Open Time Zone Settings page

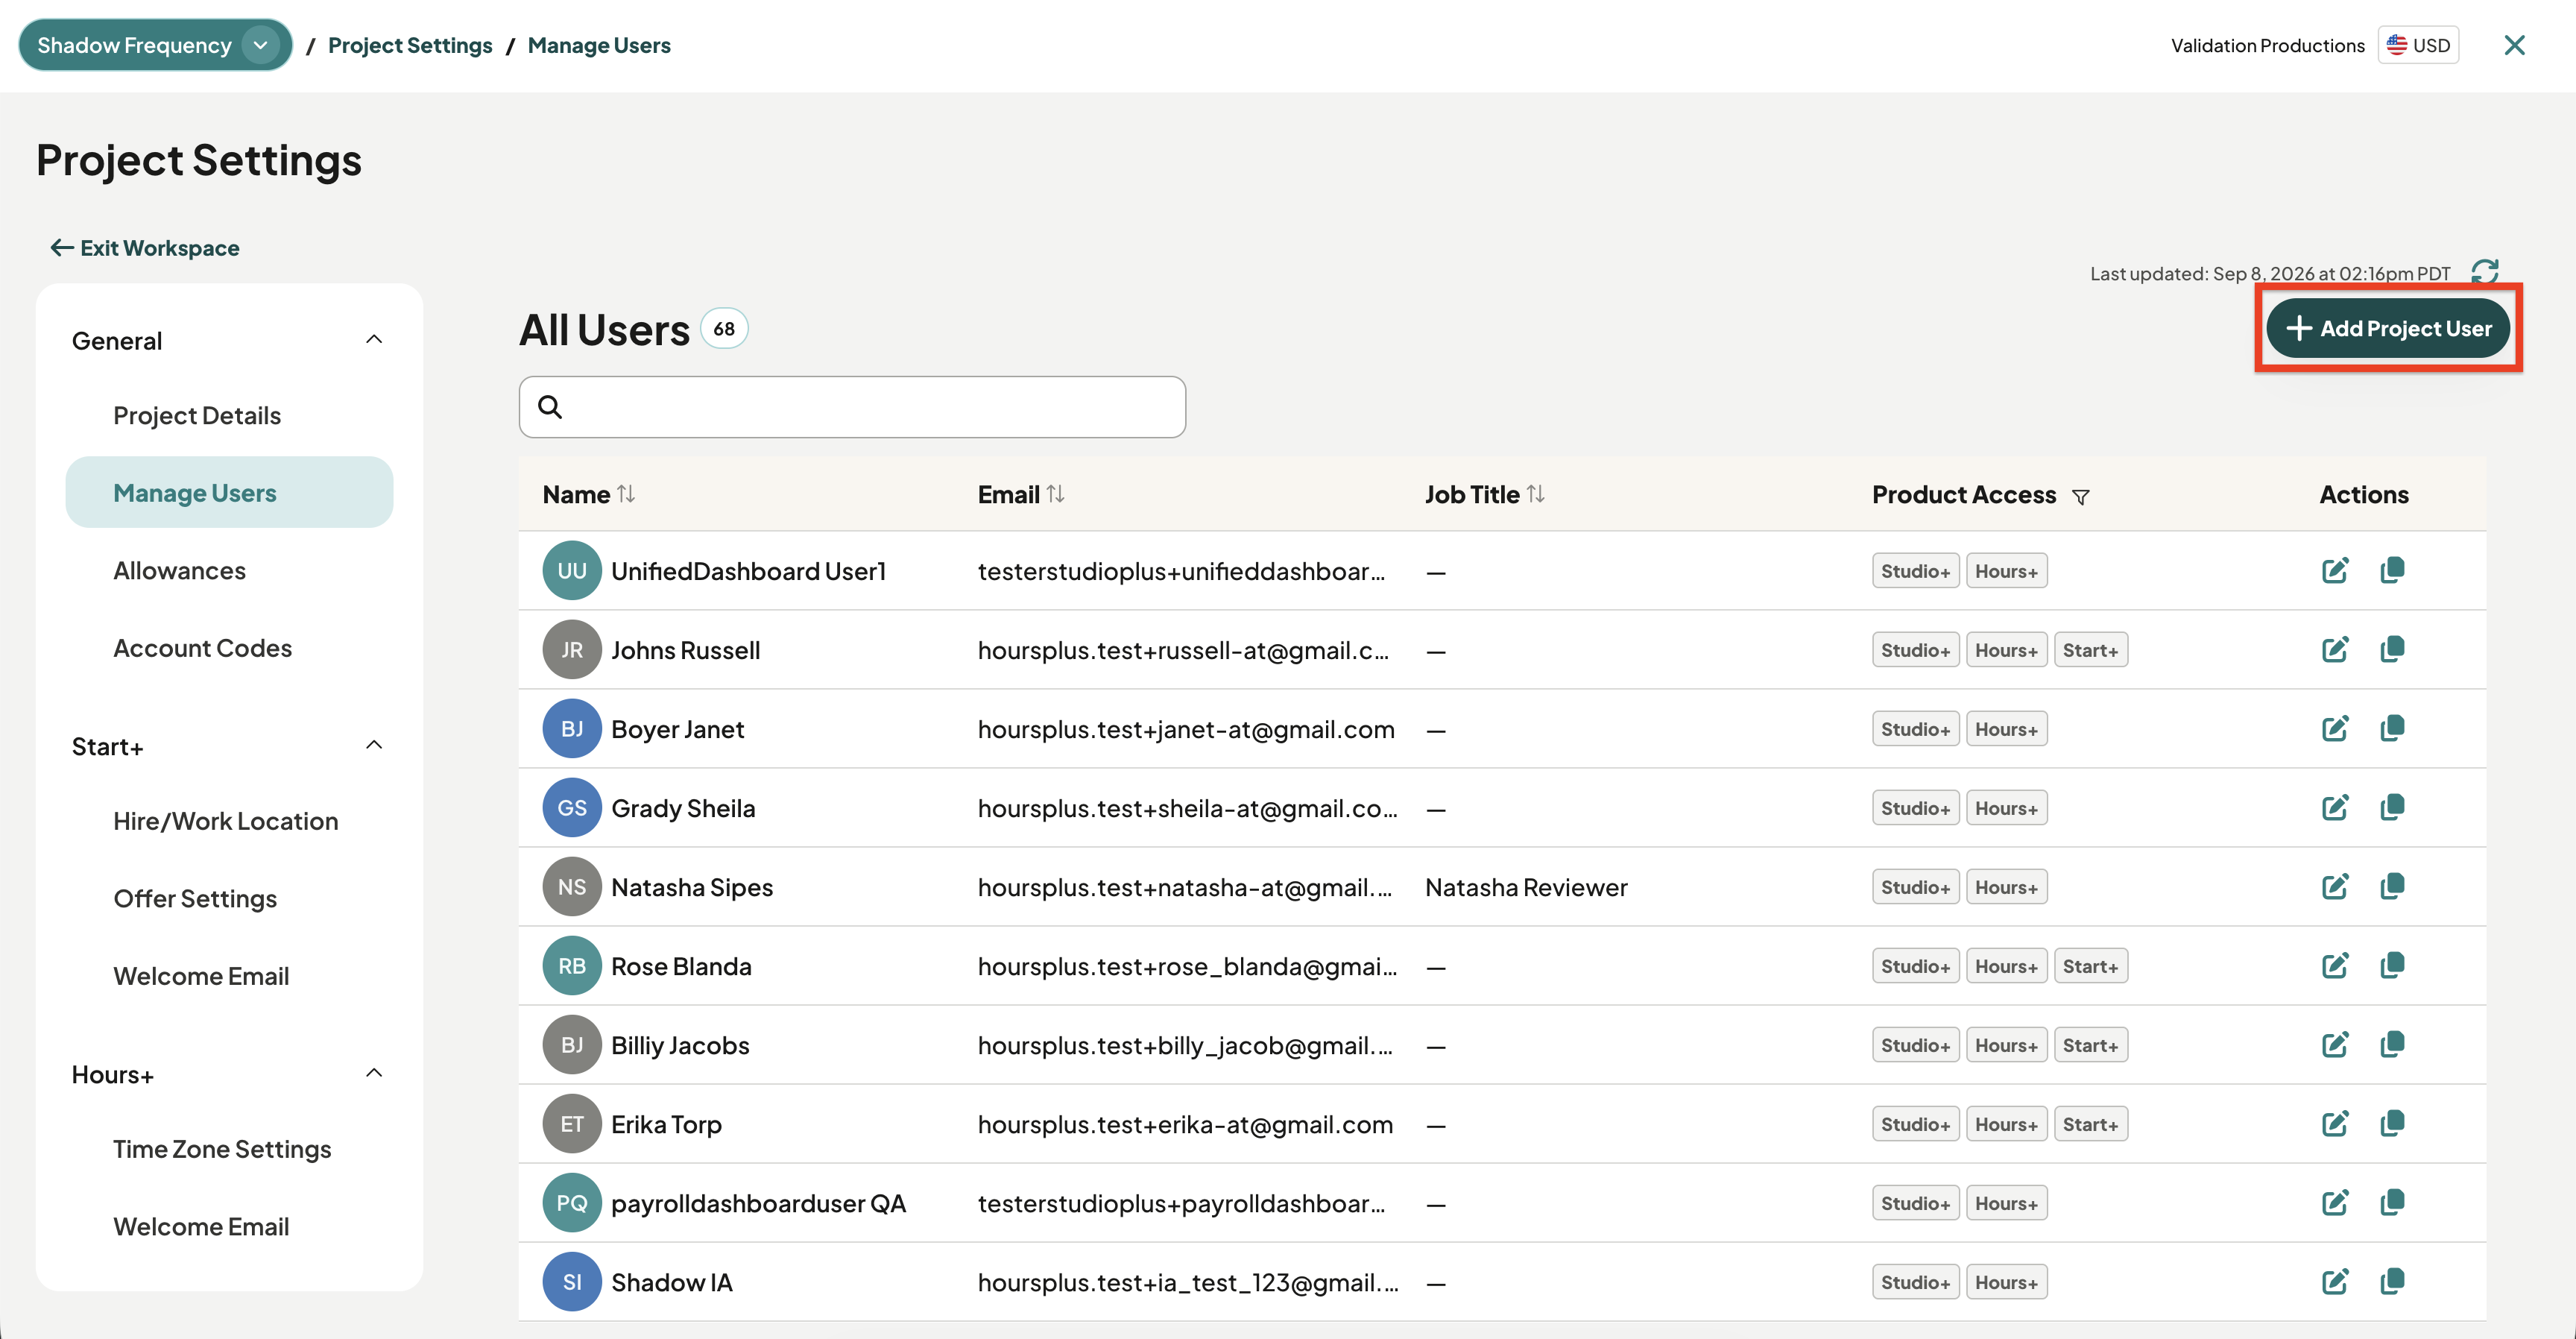tap(222, 1149)
